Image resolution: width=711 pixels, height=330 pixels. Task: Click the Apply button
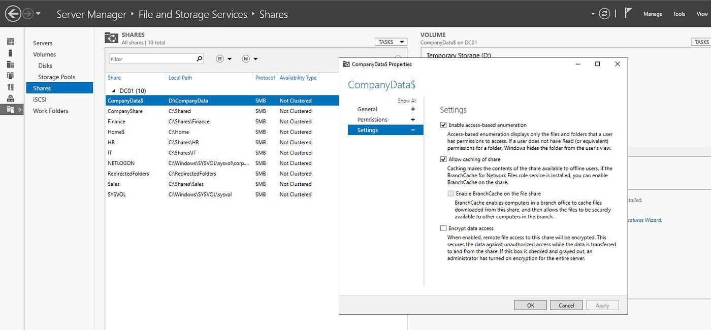tap(602, 305)
